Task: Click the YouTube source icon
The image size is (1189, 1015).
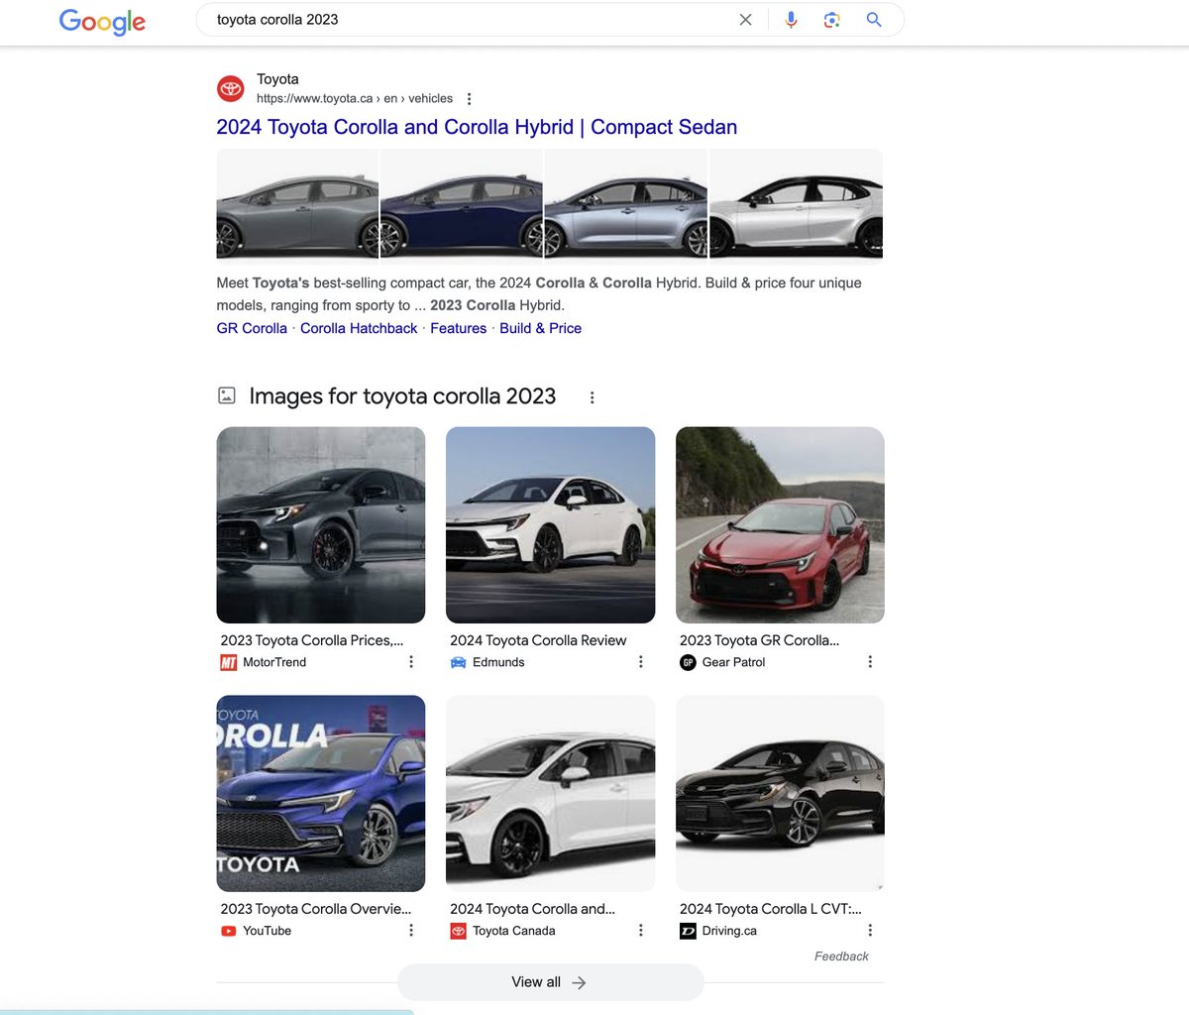Action: tap(227, 931)
